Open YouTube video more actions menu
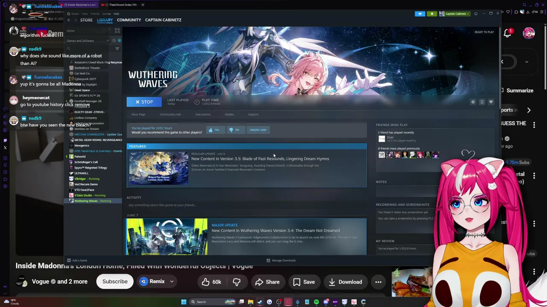This screenshot has width=547, height=307. pyautogui.click(x=378, y=282)
